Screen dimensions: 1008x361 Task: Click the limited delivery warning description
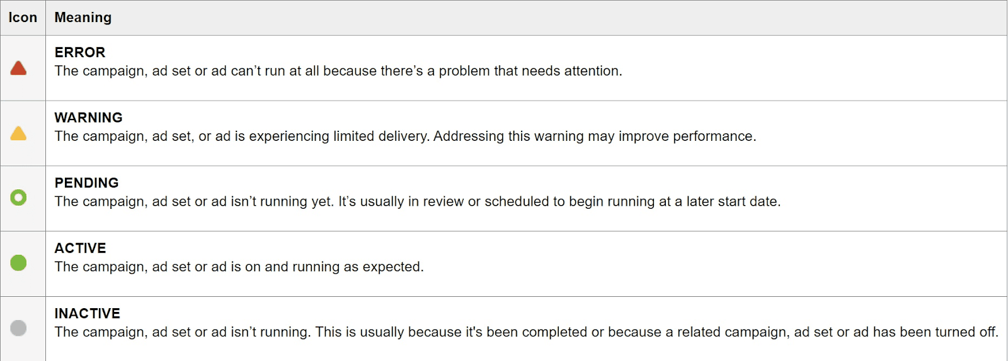pos(406,136)
